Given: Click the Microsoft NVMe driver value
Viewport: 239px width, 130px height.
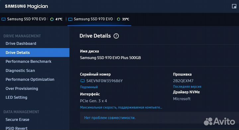Looking at the screenshot, I should [x=182, y=99].
